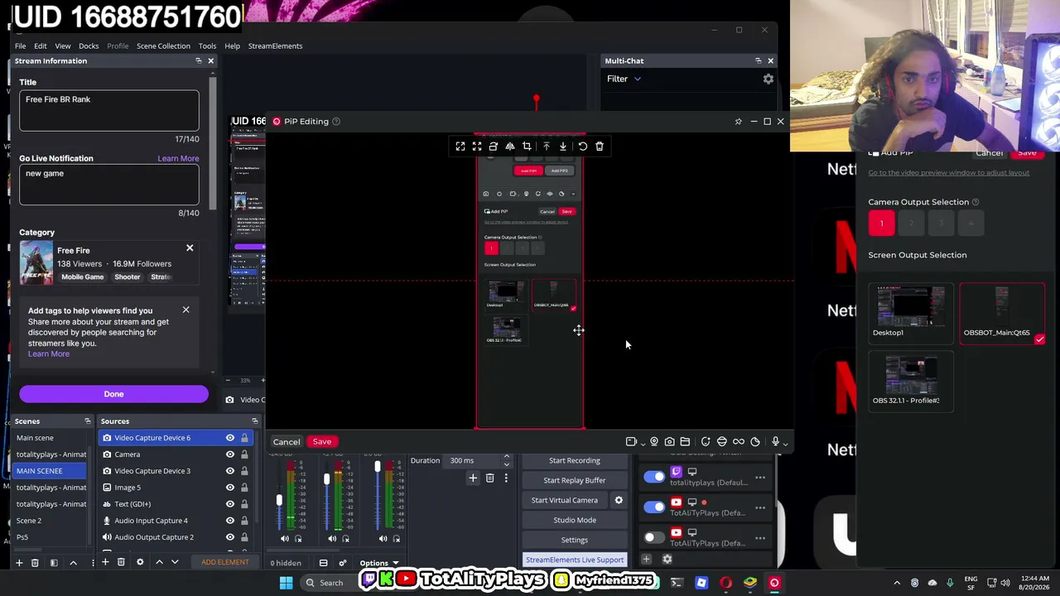Open the Edit menu

pos(40,46)
